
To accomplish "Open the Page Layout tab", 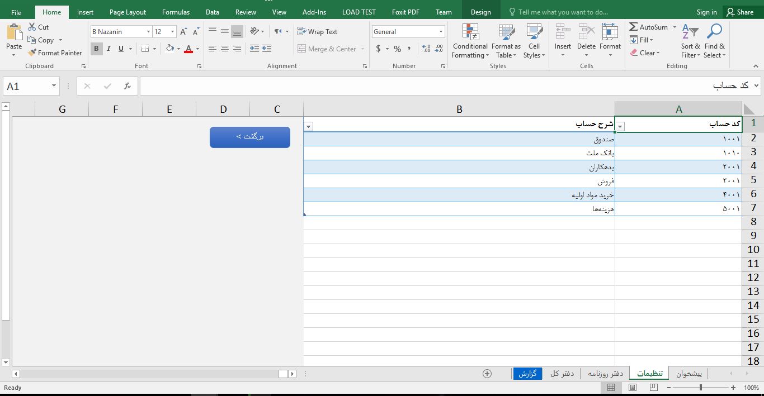I will 128,12.
